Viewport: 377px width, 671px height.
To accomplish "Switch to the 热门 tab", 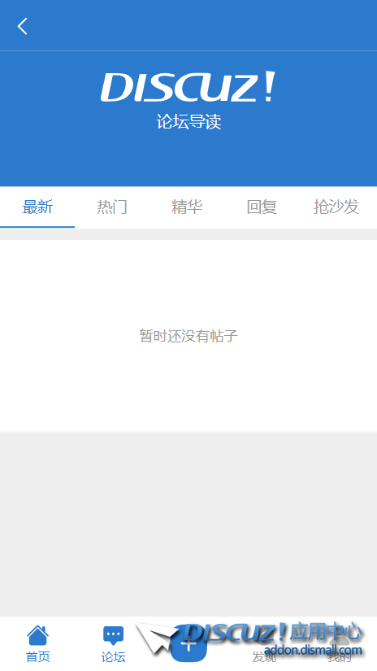I will click(112, 207).
